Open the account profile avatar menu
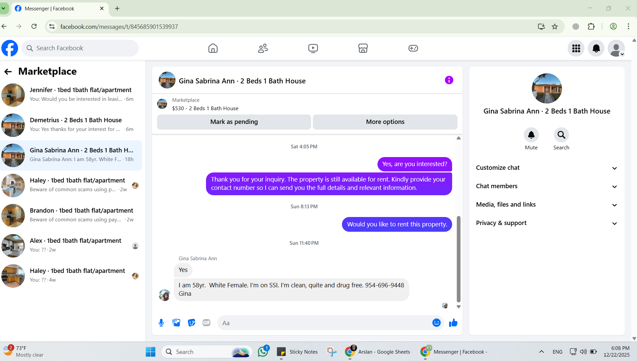The image size is (637, 361). tap(616, 48)
